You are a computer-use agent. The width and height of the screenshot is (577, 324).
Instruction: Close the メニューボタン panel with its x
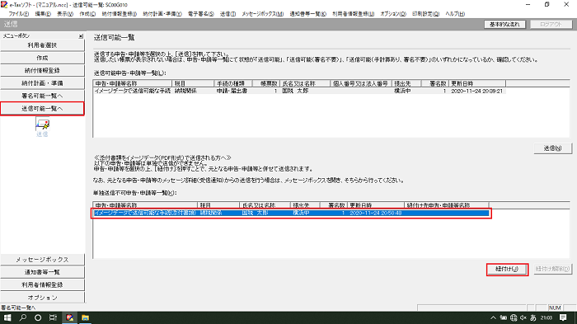[81, 36]
